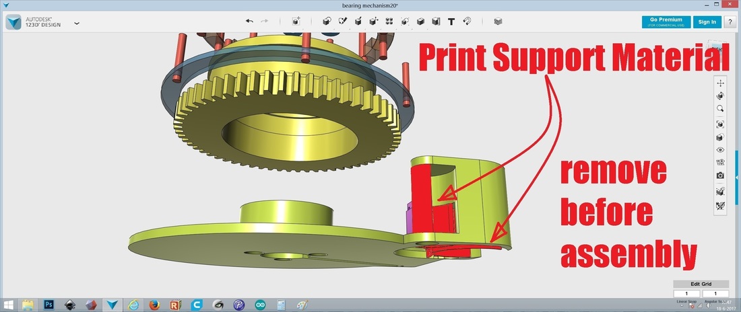This screenshot has height=312, width=741.
Task: Open Firefox from the taskbar
Action: pyautogui.click(x=154, y=305)
